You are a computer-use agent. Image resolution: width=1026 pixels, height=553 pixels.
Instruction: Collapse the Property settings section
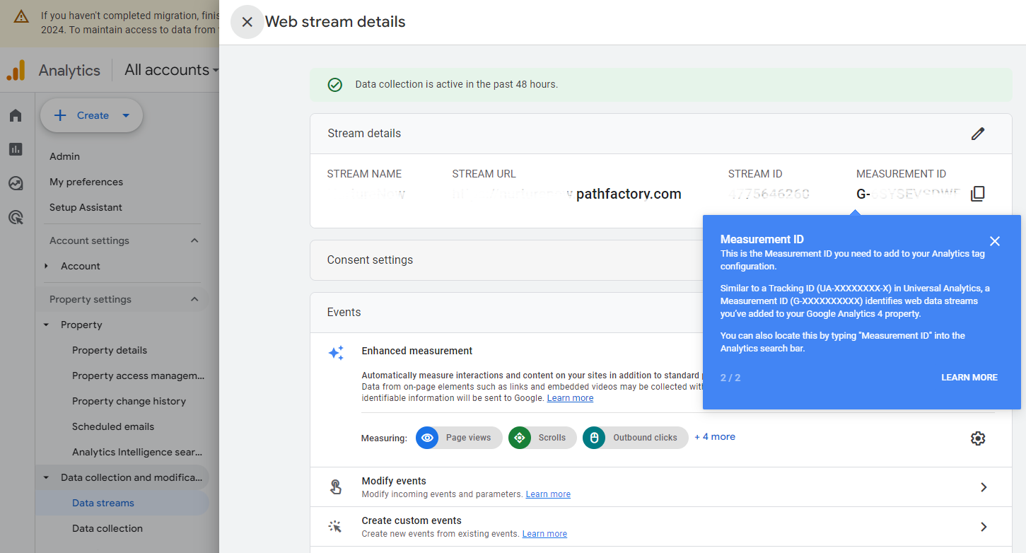tap(194, 300)
